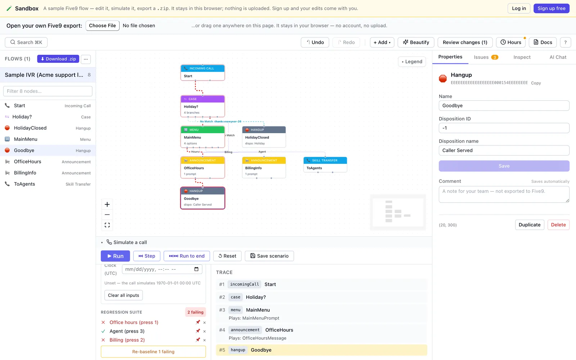Click Run to end button
Viewport: 576px width, 360px height.
pyautogui.click(x=187, y=256)
